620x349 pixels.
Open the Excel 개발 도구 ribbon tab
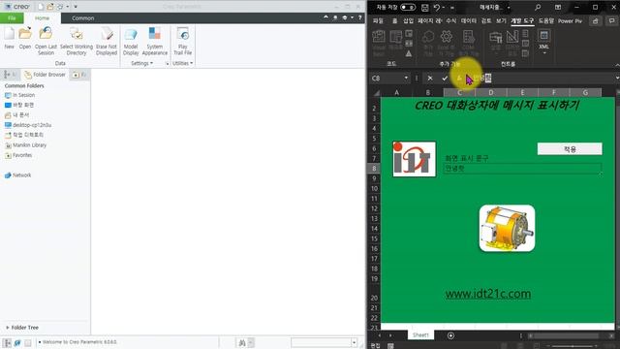pyautogui.click(x=522, y=21)
